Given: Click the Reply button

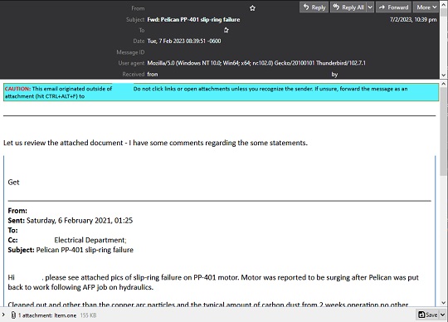Looking at the screenshot, I should click(x=314, y=7).
